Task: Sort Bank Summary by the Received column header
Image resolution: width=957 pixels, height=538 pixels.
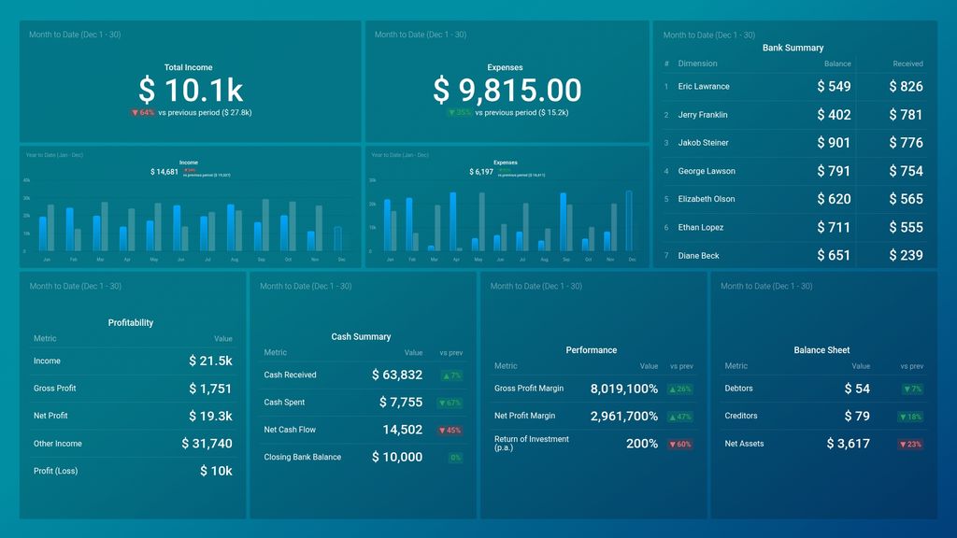Action: coord(907,64)
